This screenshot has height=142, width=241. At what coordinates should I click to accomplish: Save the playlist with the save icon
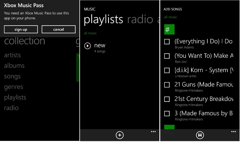pos(200,135)
